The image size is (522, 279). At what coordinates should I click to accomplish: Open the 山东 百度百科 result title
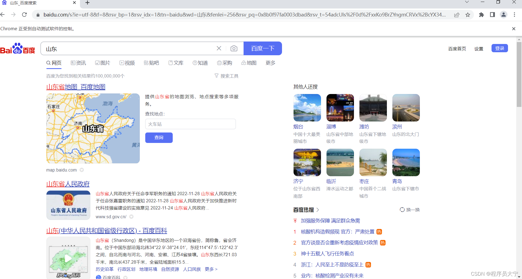(x=107, y=231)
